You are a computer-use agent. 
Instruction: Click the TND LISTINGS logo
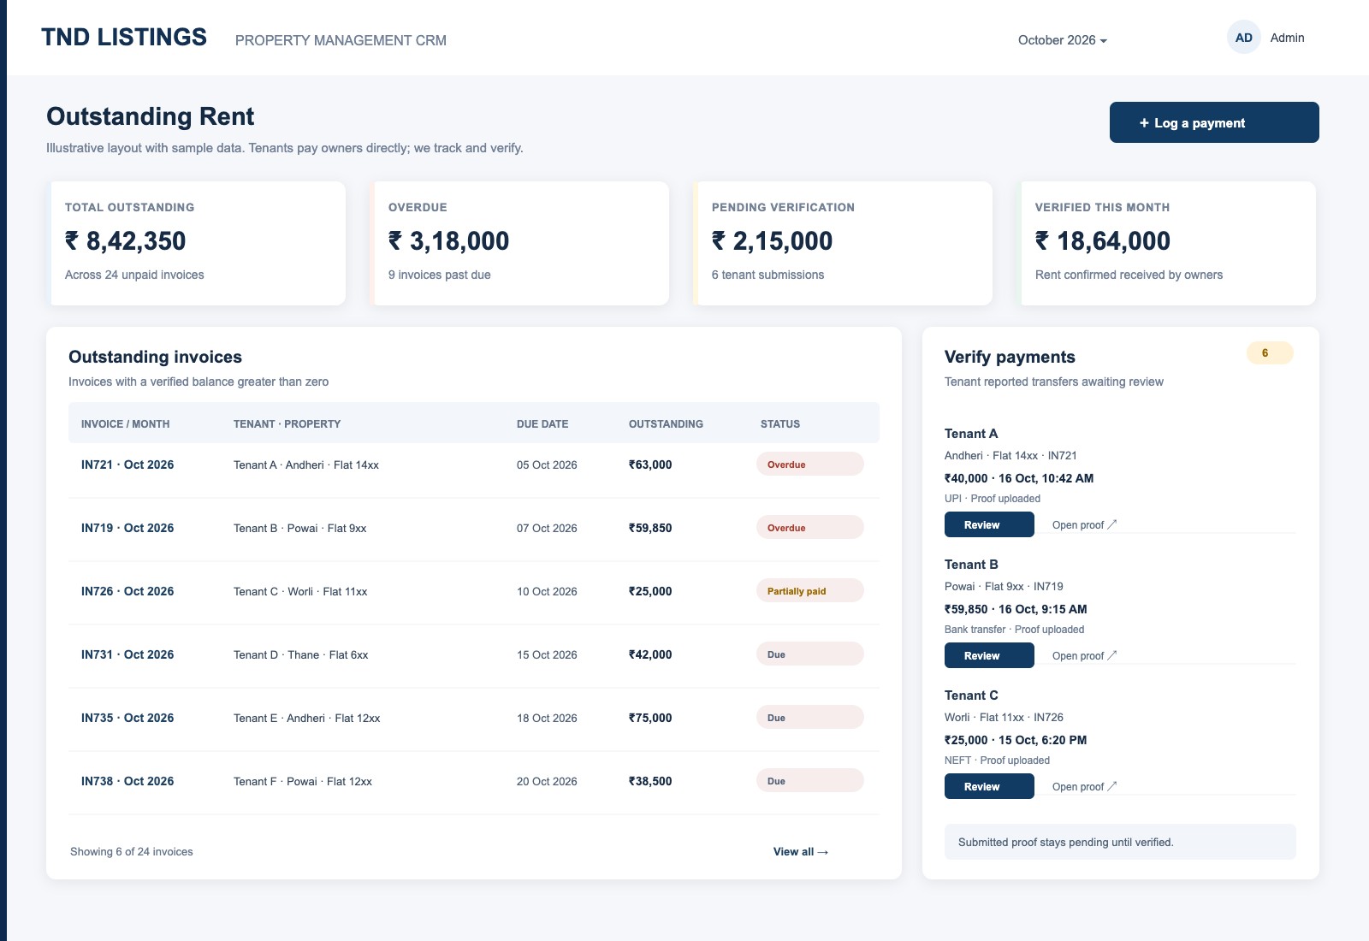[124, 38]
